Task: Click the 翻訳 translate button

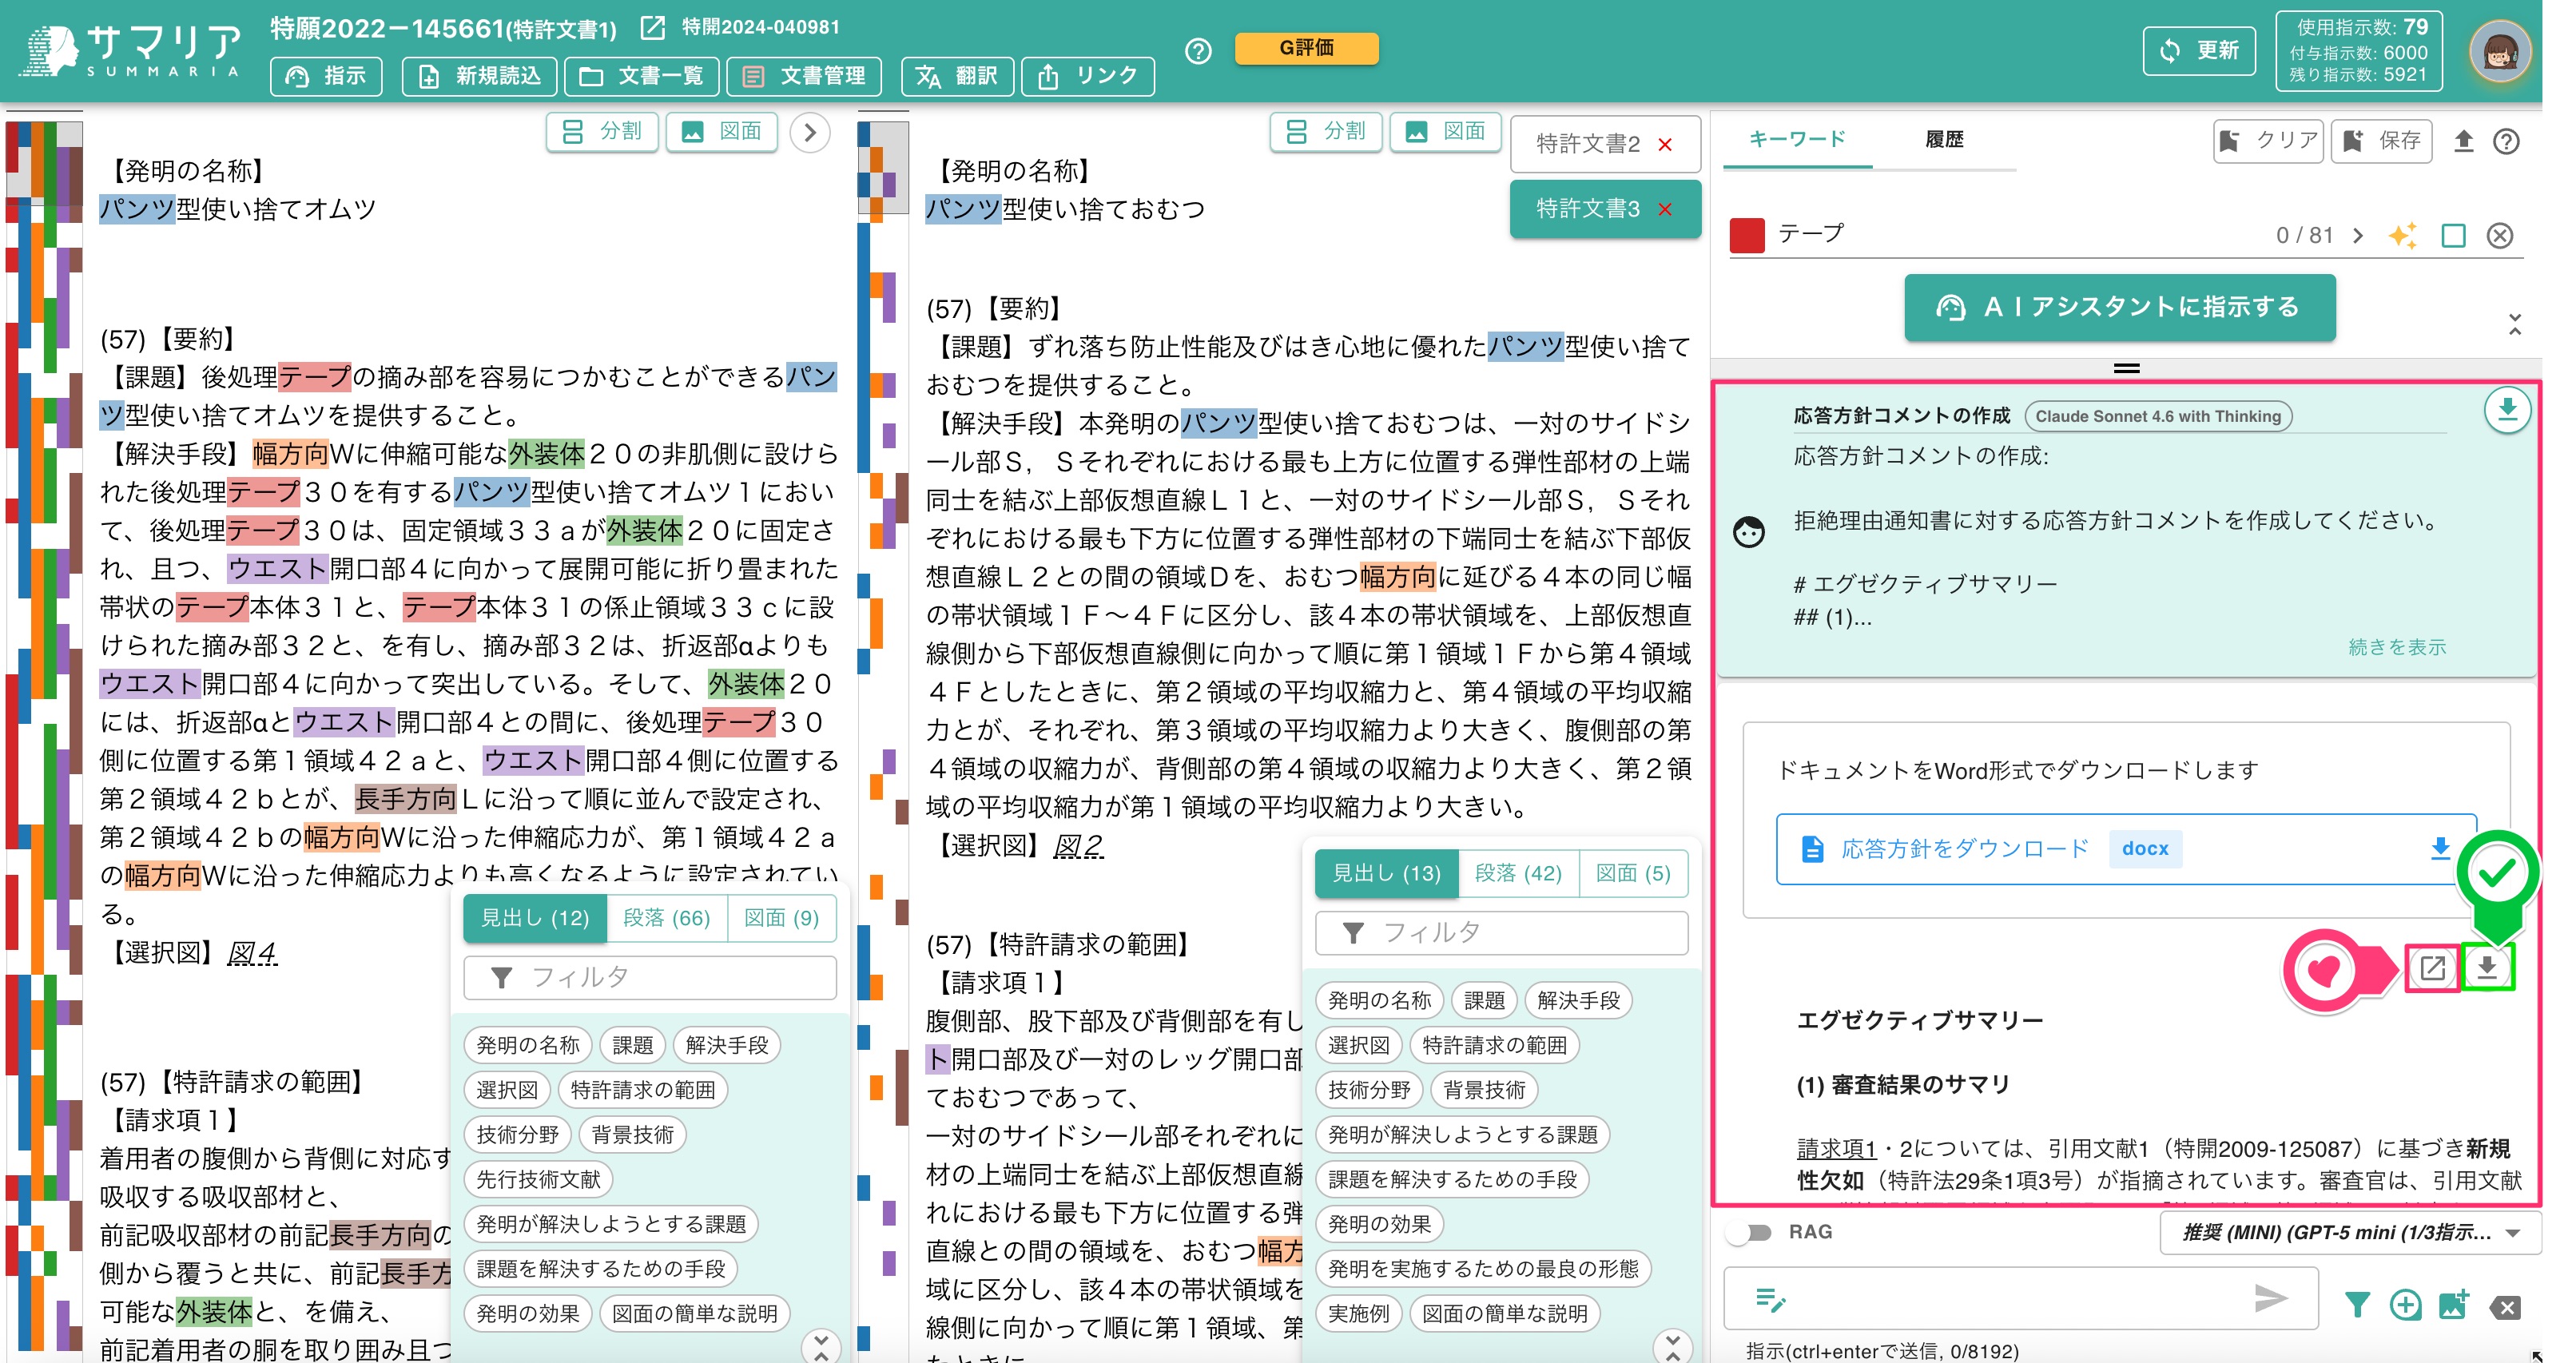Action: coord(957,76)
